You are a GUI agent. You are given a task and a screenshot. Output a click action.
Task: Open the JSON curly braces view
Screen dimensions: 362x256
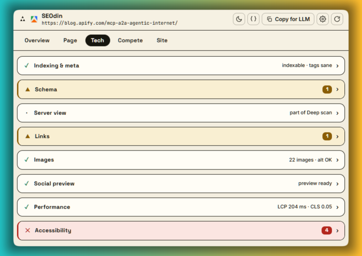click(x=253, y=19)
